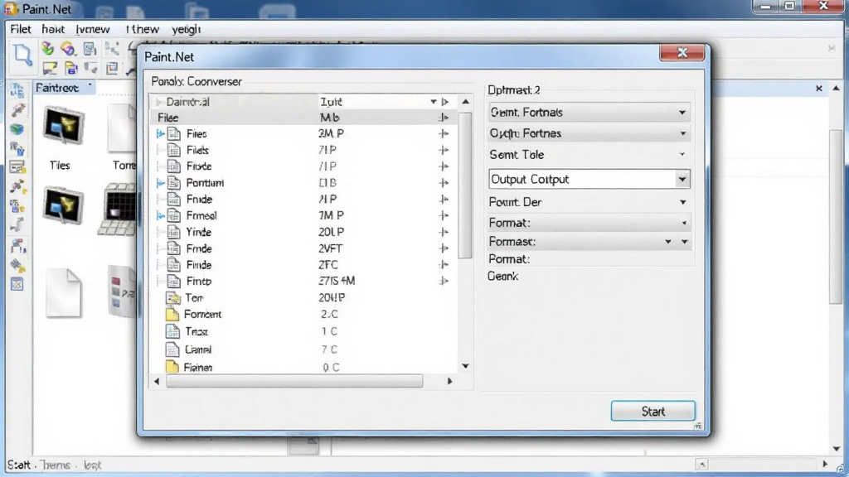This screenshot has height=477, width=849.
Task: Open the blank white page thumbnail
Action: [63, 292]
